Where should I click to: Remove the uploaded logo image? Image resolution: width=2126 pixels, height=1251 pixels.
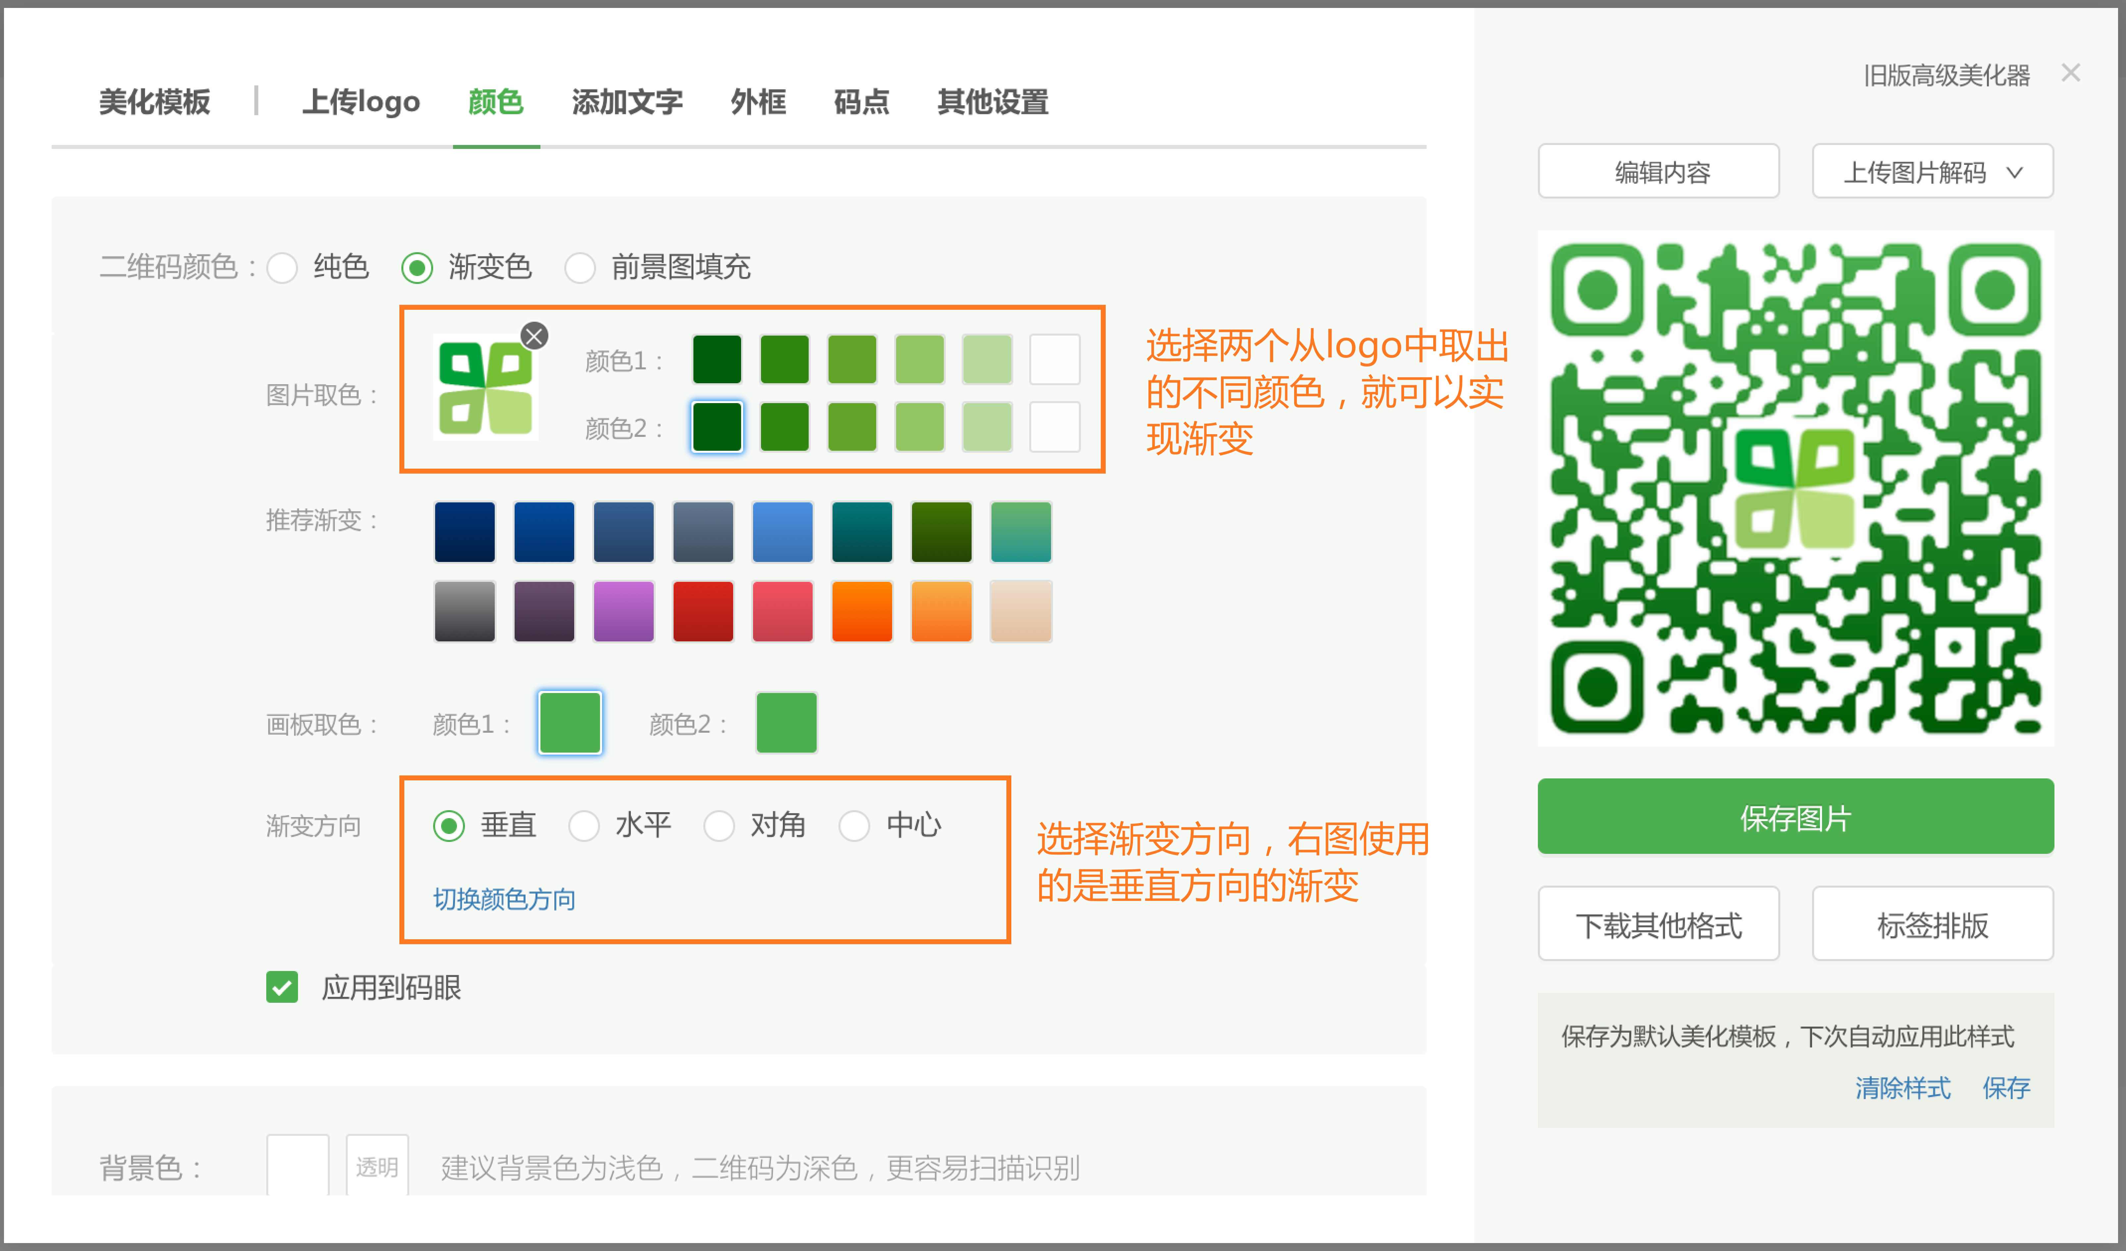(534, 336)
